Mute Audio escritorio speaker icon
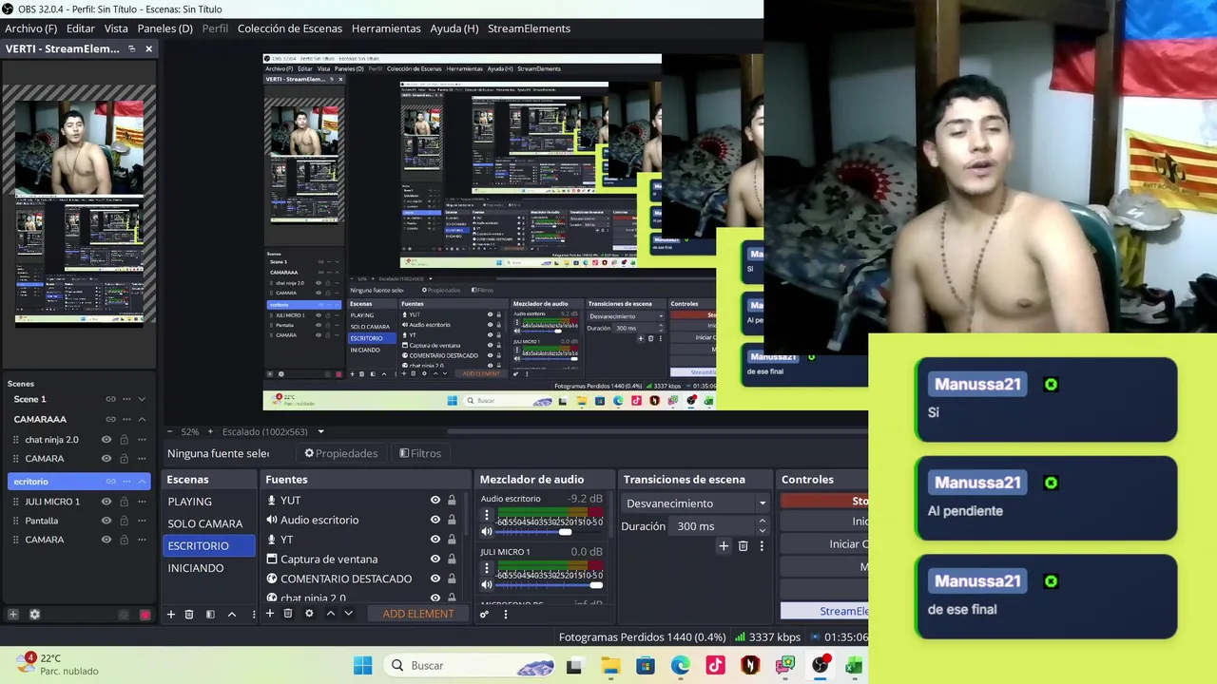This screenshot has height=684, width=1217. 487,532
